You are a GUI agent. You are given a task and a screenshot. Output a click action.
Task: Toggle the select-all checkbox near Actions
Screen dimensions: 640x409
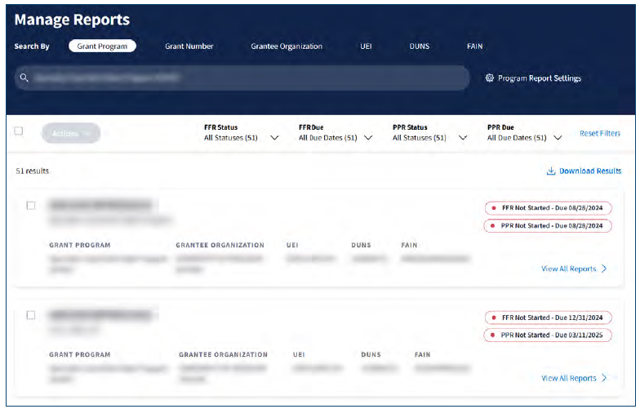19,131
